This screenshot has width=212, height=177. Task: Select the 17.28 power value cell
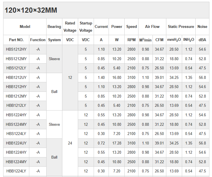[x=117, y=143]
